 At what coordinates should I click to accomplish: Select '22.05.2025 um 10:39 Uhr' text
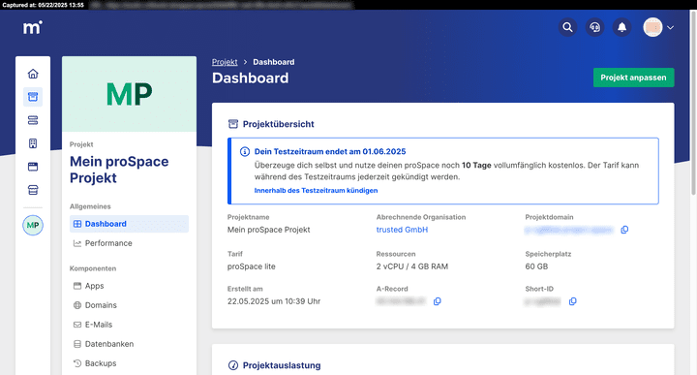pyautogui.click(x=274, y=301)
